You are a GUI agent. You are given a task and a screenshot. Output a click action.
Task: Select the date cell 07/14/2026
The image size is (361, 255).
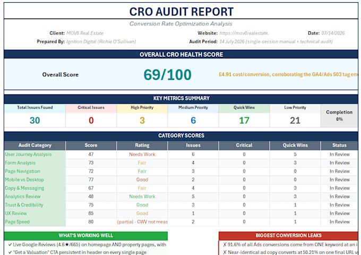pos(333,33)
